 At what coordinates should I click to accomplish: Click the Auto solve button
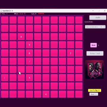[x=98, y=18]
